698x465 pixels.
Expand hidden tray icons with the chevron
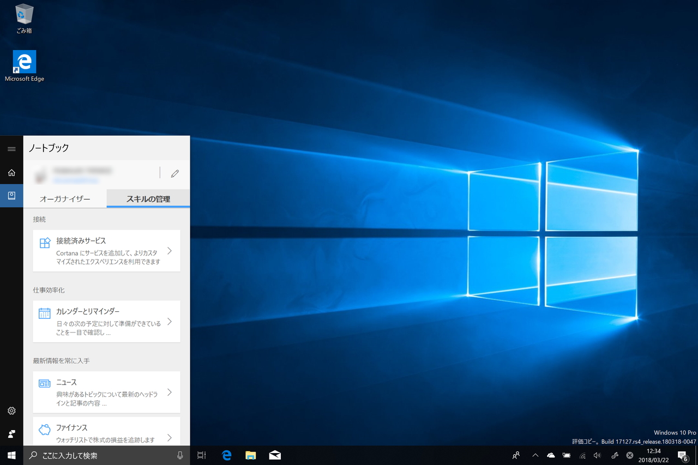pyautogui.click(x=535, y=455)
